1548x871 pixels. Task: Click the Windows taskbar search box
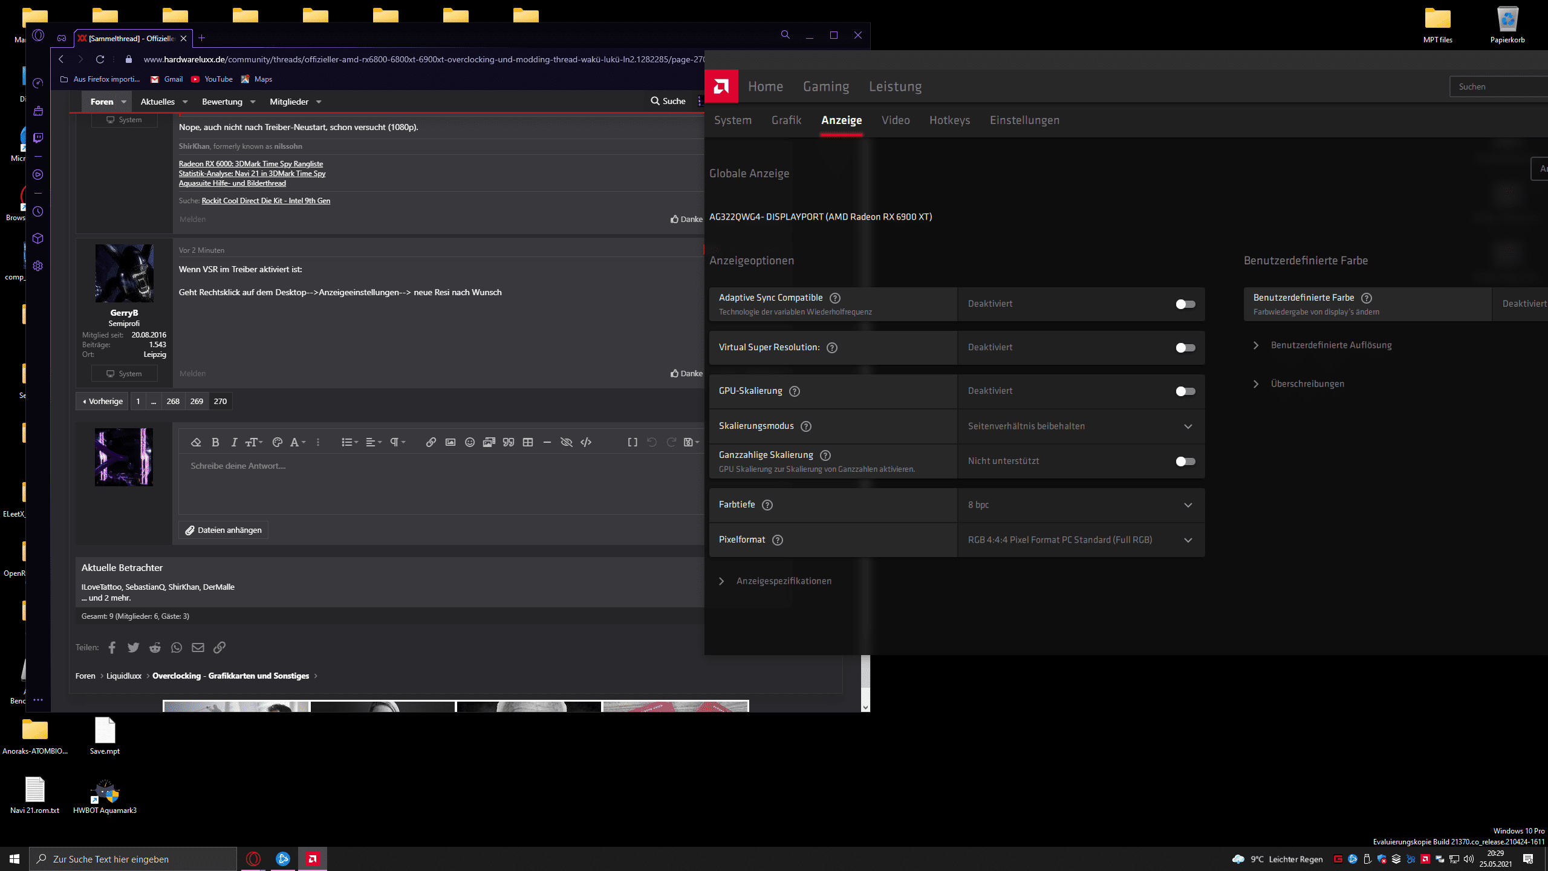[133, 859]
